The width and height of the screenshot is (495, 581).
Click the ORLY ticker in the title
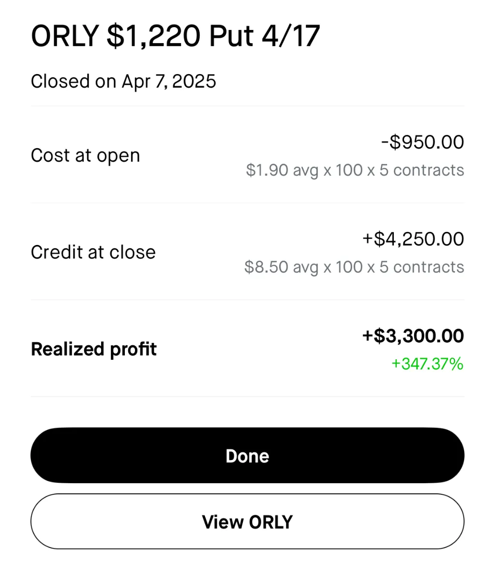coord(65,36)
